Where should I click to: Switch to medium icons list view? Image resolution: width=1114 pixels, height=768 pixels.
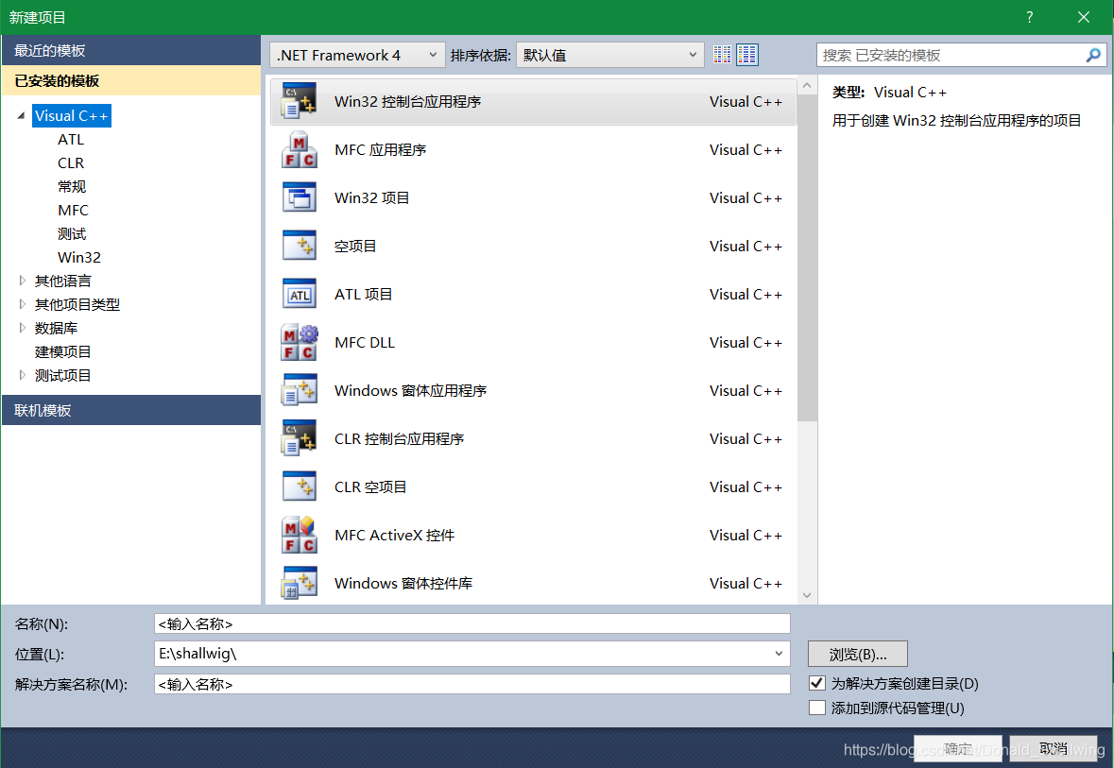pos(746,55)
